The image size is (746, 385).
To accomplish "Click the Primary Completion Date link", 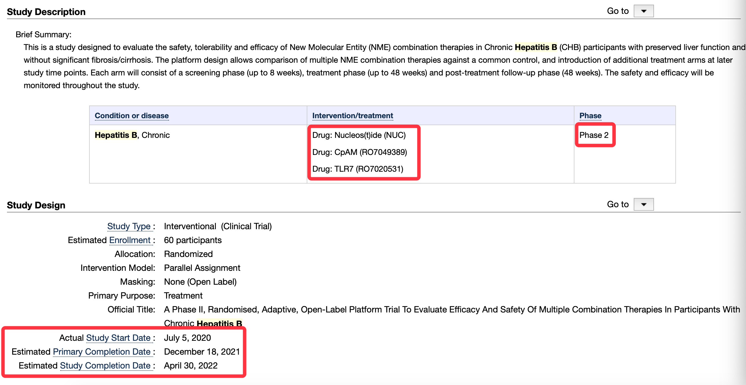I will pos(102,351).
